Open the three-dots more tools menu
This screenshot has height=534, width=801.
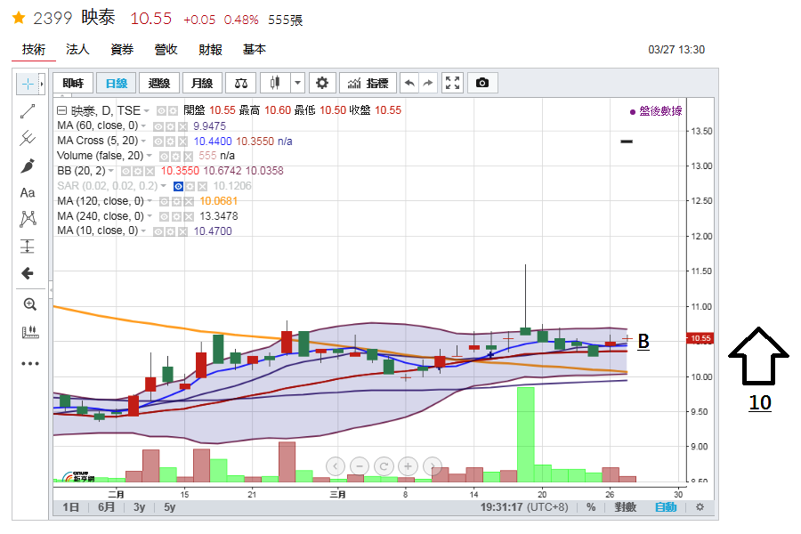pos(30,363)
